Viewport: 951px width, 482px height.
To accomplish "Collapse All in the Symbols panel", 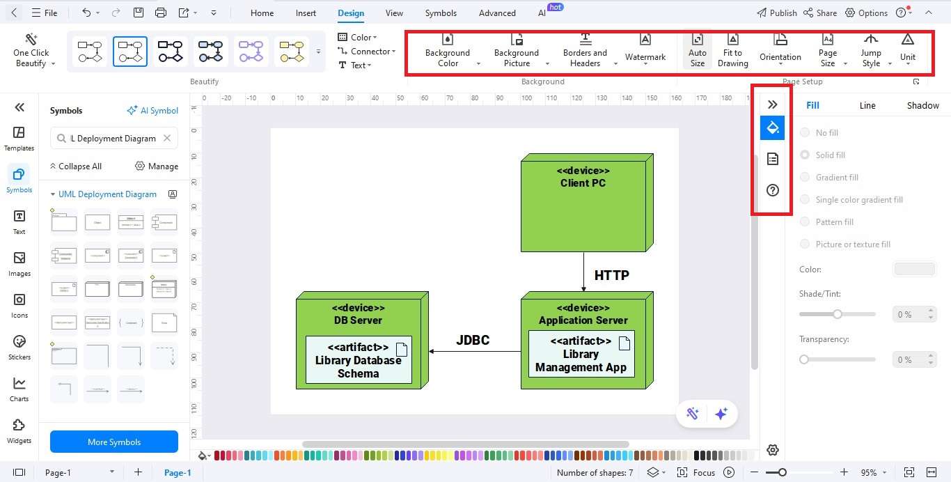I will coord(76,166).
